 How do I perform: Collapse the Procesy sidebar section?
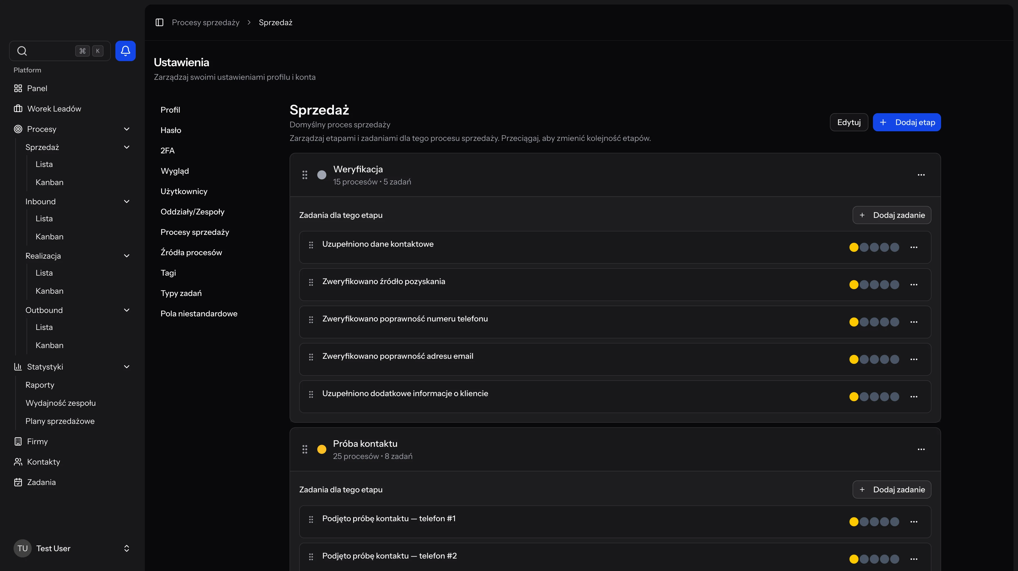126,129
